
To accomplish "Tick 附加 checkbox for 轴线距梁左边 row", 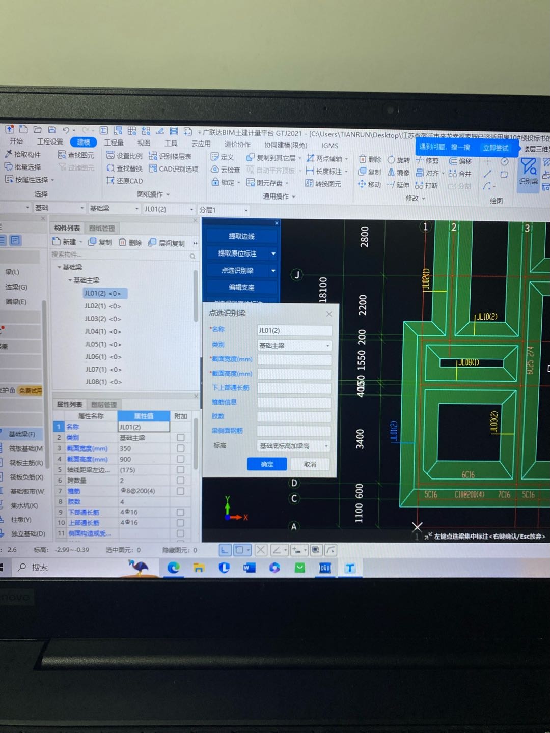I will (x=180, y=469).
